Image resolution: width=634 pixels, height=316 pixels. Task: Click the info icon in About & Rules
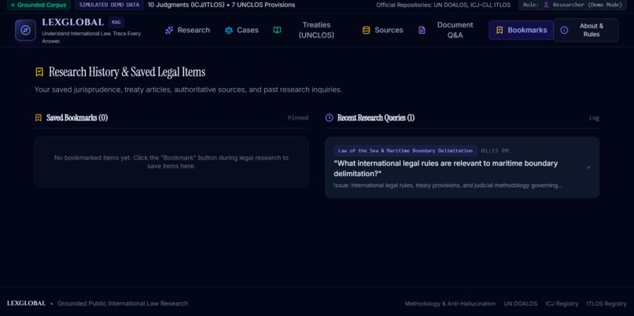(564, 30)
